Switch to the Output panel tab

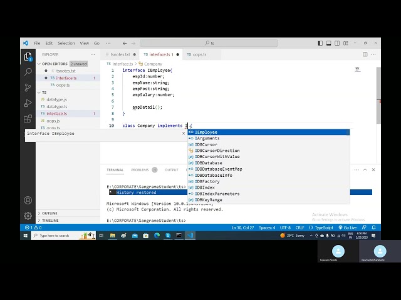click(x=171, y=170)
